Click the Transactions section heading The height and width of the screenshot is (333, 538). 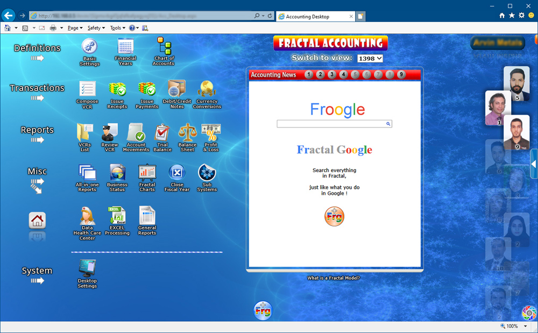[37, 88]
